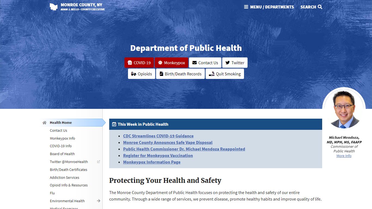Screen dimensions: 372x209
Task: Click the Contact Us button in banner
Action: click(x=205, y=63)
